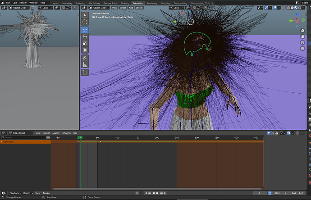Screen dimensions: 311x200
Task: Toggle overlays in right viewport header
Action: (x=275, y=8)
